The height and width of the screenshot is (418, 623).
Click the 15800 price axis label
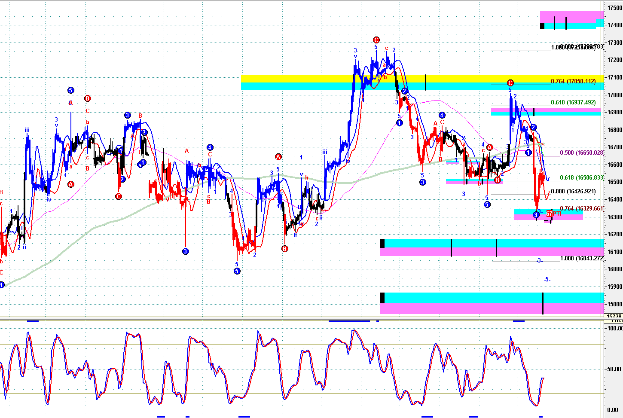click(x=615, y=304)
